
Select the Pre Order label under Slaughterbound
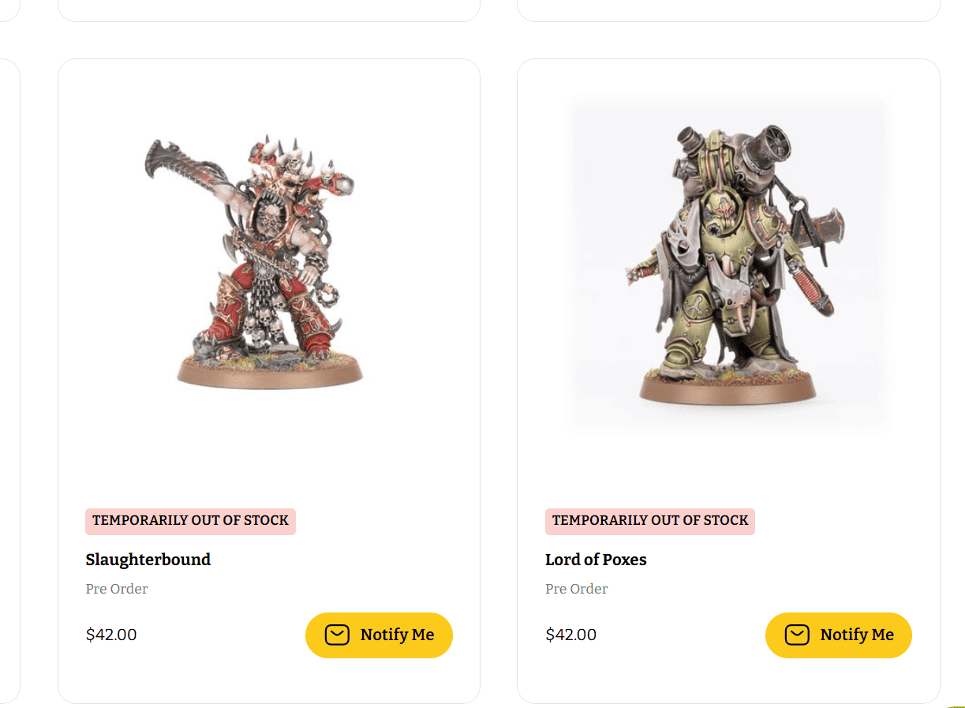pyautogui.click(x=117, y=589)
